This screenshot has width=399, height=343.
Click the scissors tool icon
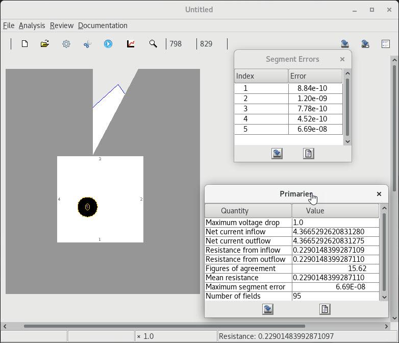point(87,44)
